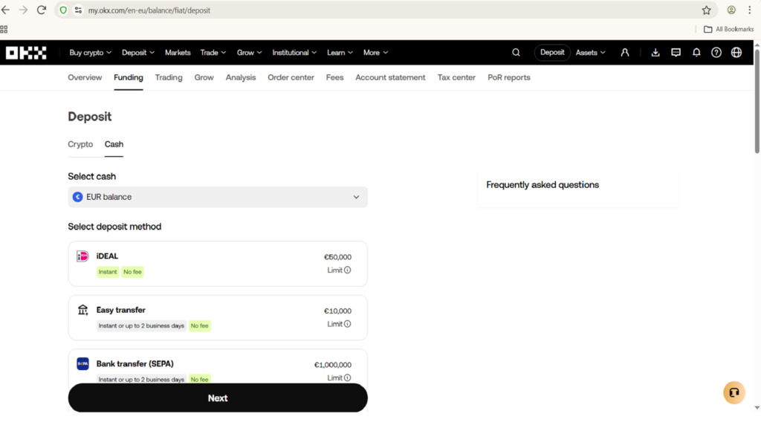Click the Easy transfer bank icon

pyautogui.click(x=82, y=310)
